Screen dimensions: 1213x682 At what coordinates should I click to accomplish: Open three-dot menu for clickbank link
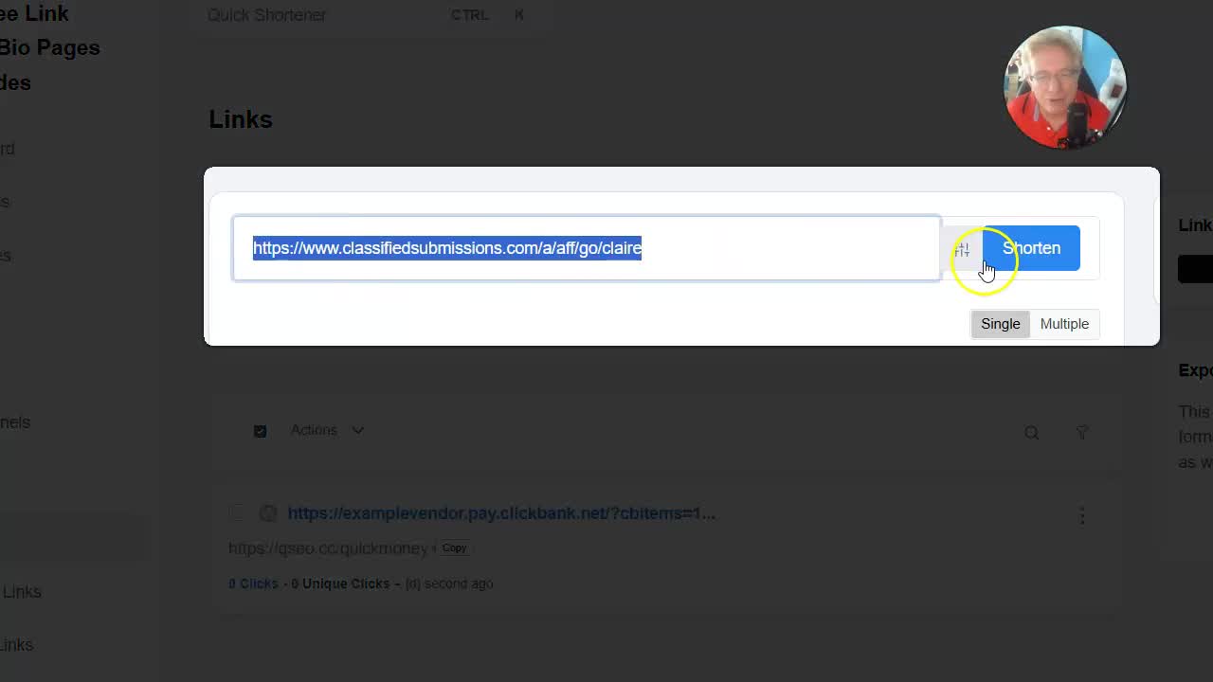click(1081, 515)
